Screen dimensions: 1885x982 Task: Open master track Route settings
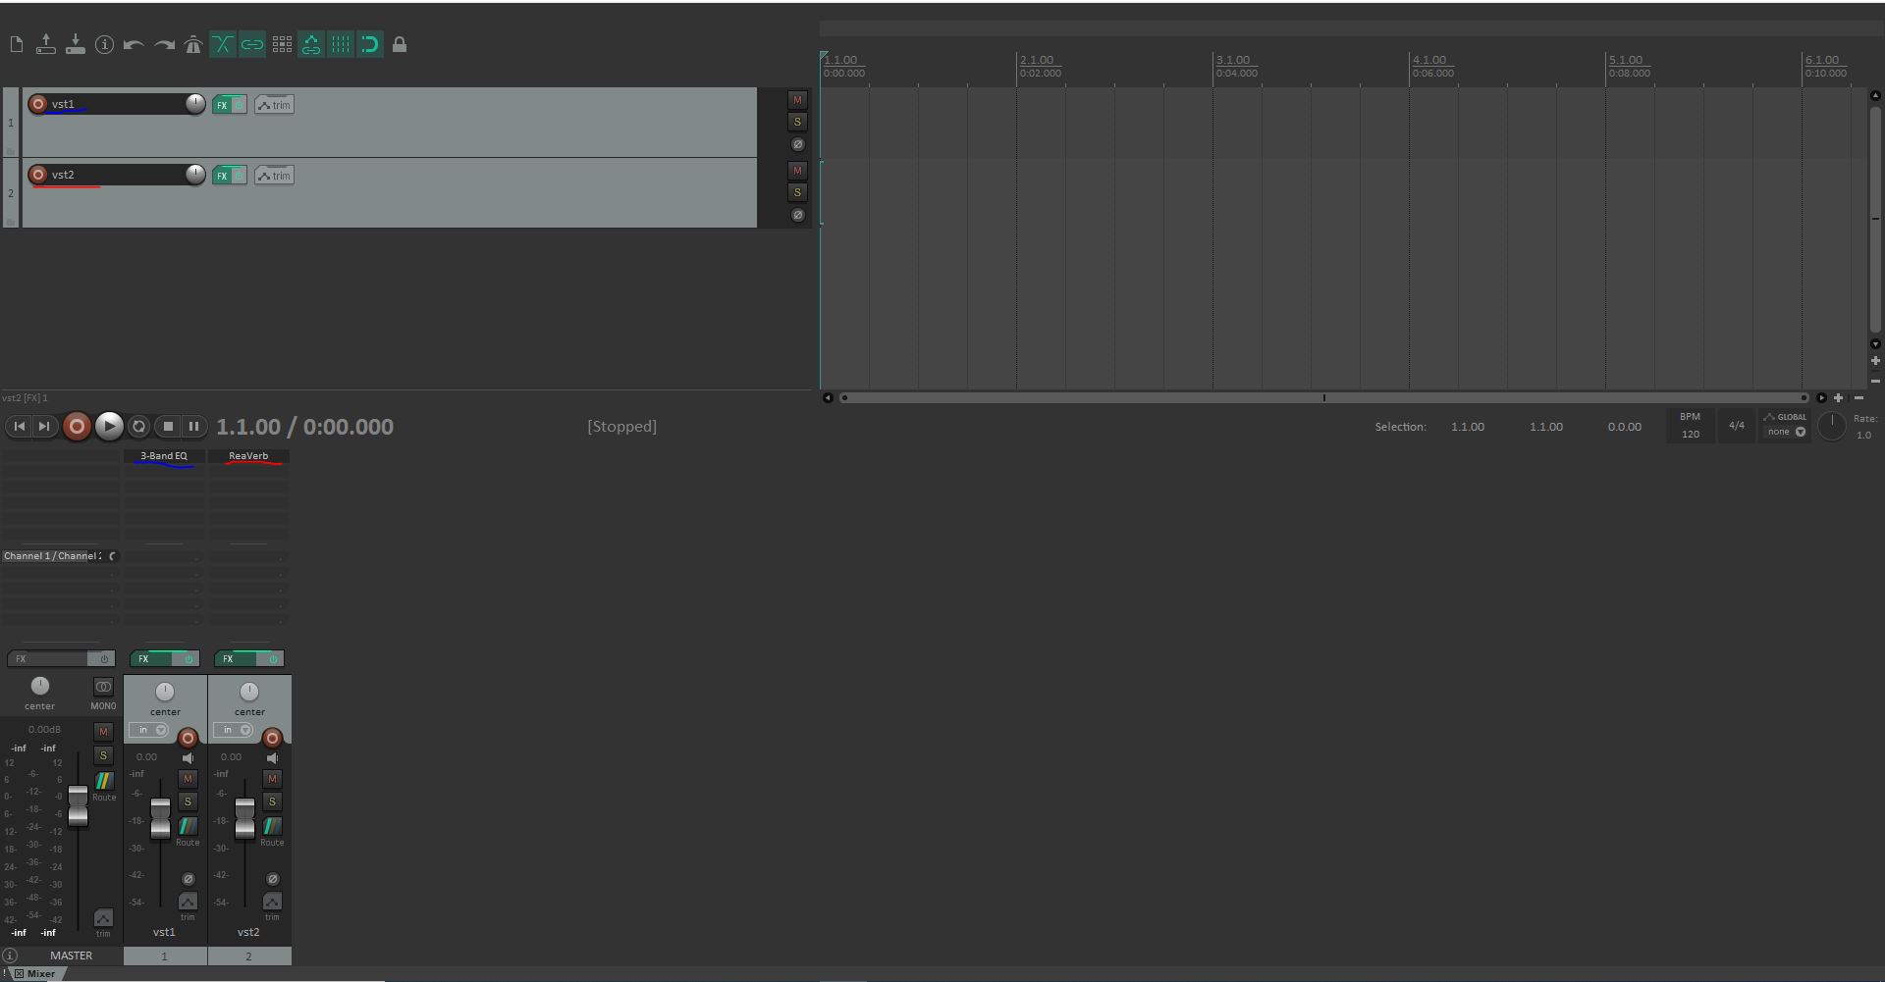(103, 781)
